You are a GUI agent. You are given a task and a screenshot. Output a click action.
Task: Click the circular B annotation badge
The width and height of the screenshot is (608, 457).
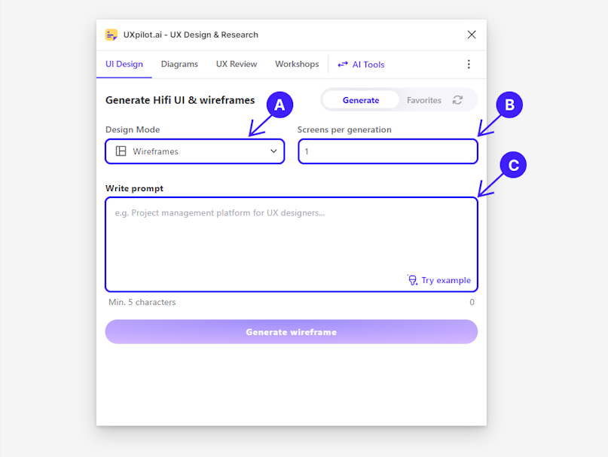tap(509, 105)
